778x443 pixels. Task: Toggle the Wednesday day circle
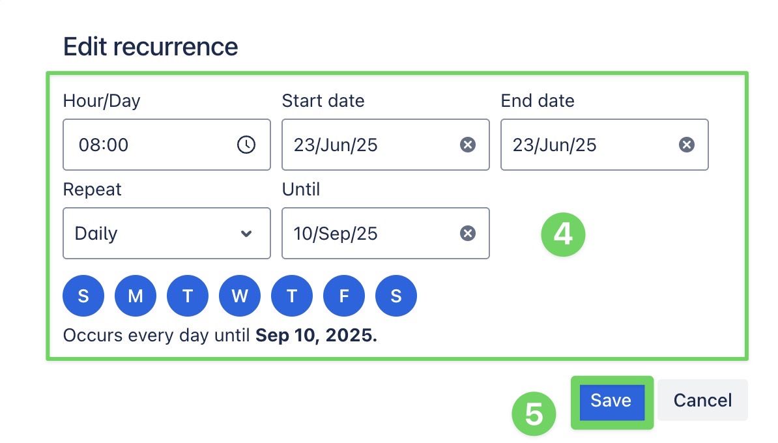(x=240, y=296)
